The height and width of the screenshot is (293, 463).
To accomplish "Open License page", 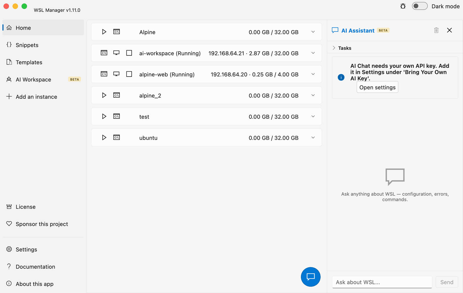I will pyautogui.click(x=43, y=207).
